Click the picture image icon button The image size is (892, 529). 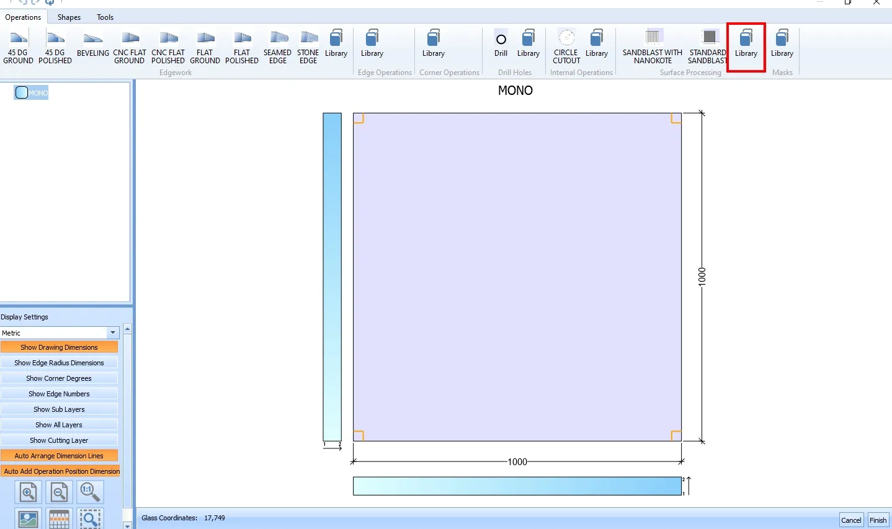coord(28,518)
